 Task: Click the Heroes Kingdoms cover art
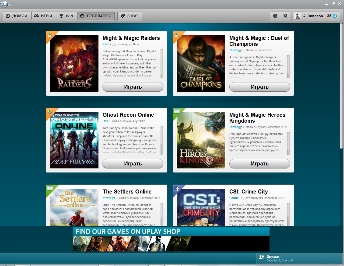coord(201,140)
